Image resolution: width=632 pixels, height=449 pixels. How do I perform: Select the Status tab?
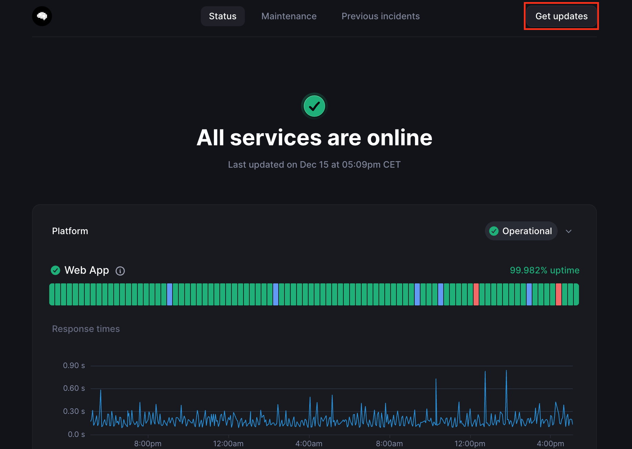click(222, 16)
